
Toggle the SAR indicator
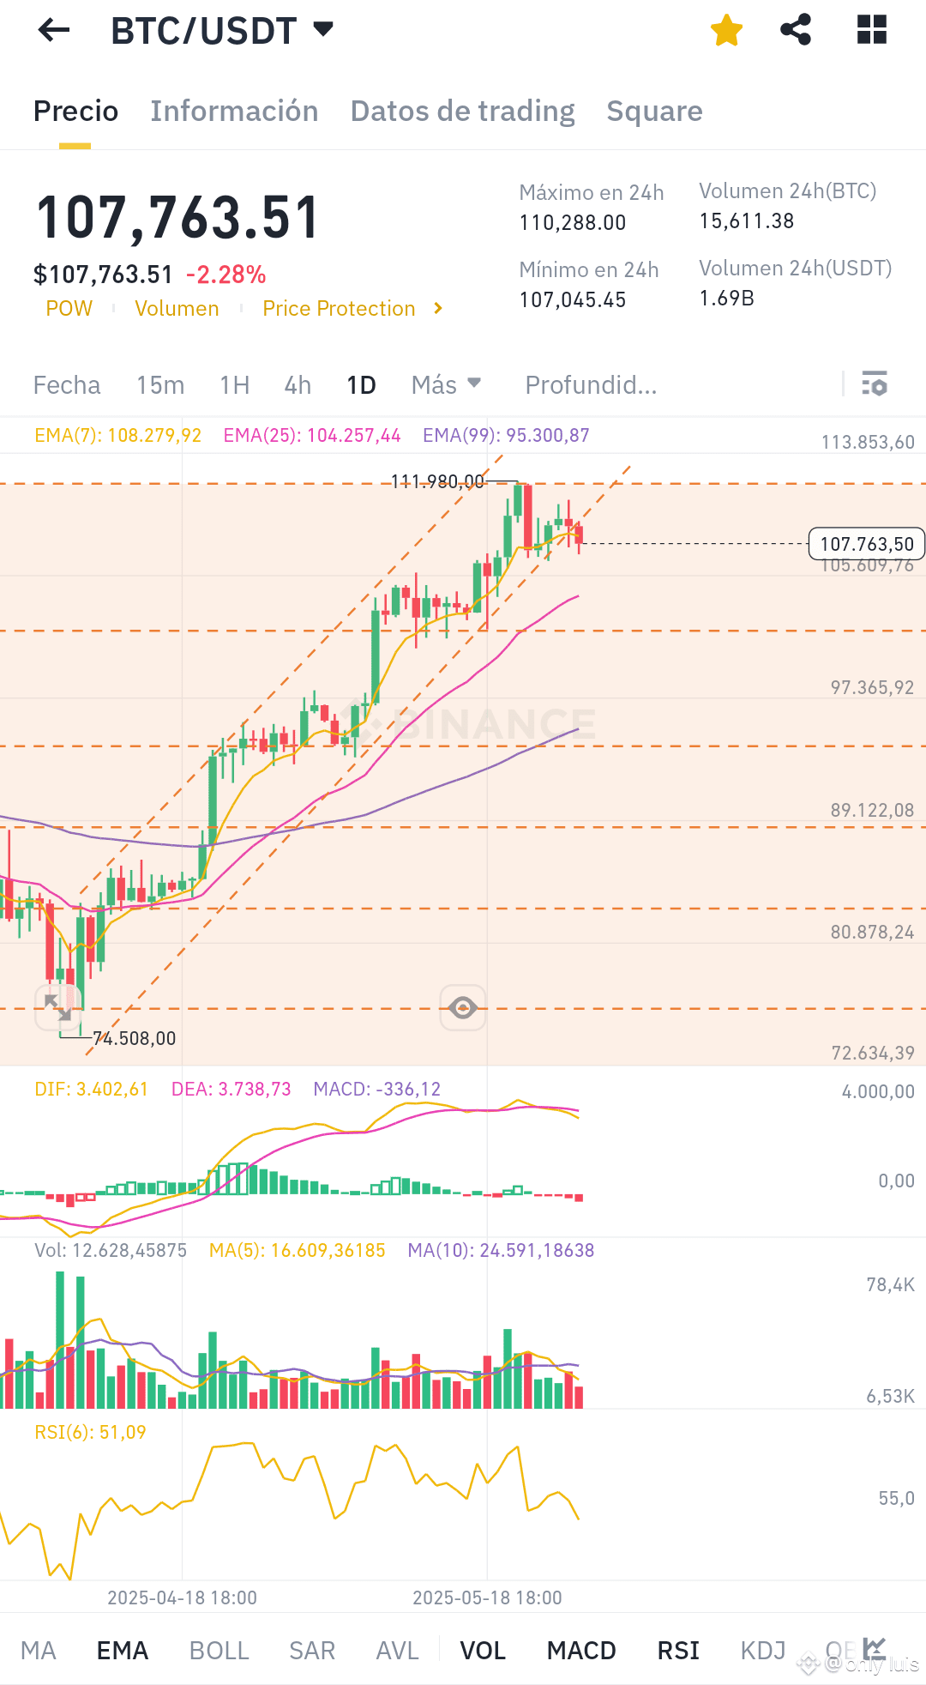point(312,1651)
